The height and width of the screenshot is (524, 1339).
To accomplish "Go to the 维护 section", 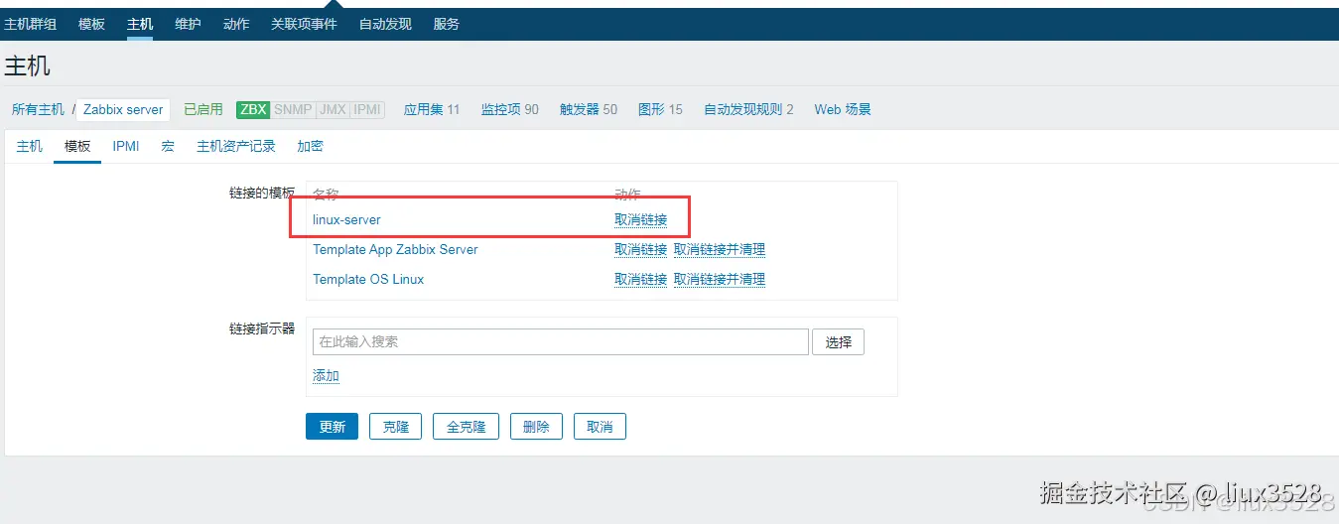I will (188, 24).
